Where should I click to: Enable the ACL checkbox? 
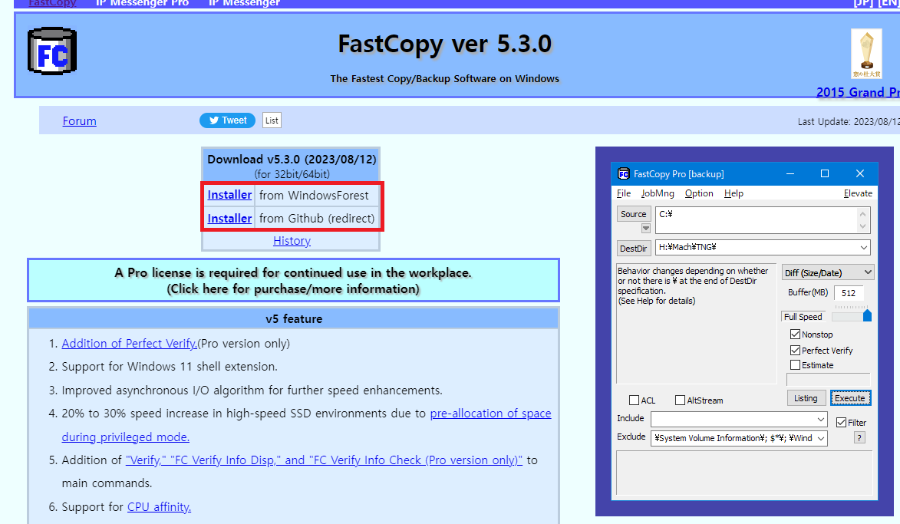click(635, 400)
